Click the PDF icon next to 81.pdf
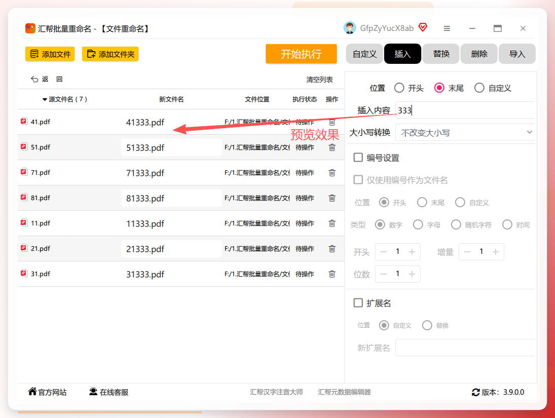555x418 pixels. point(24,197)
